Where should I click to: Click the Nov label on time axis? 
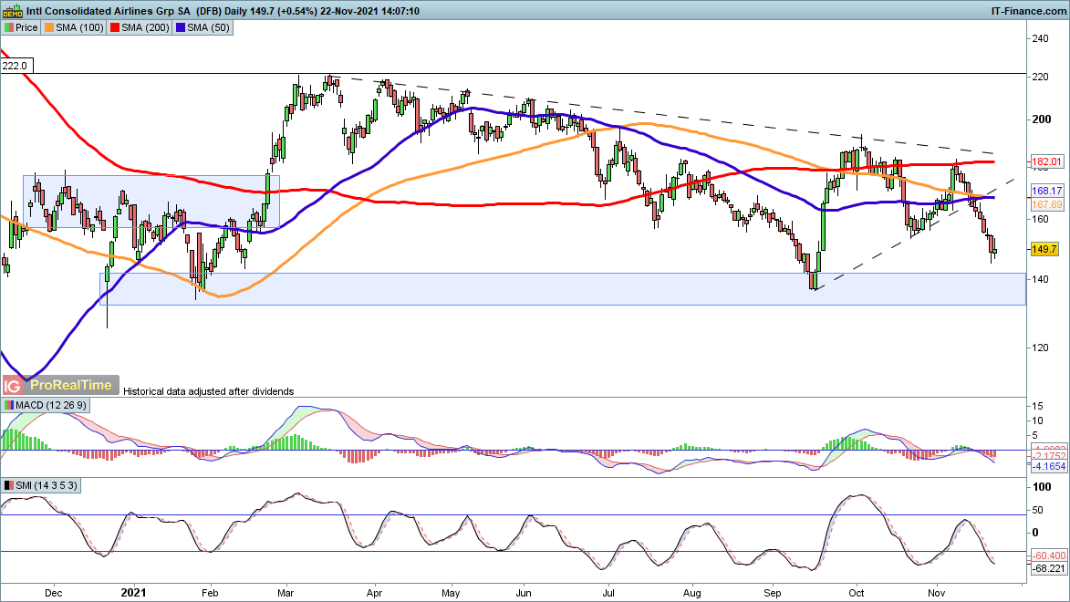(936, 593)
